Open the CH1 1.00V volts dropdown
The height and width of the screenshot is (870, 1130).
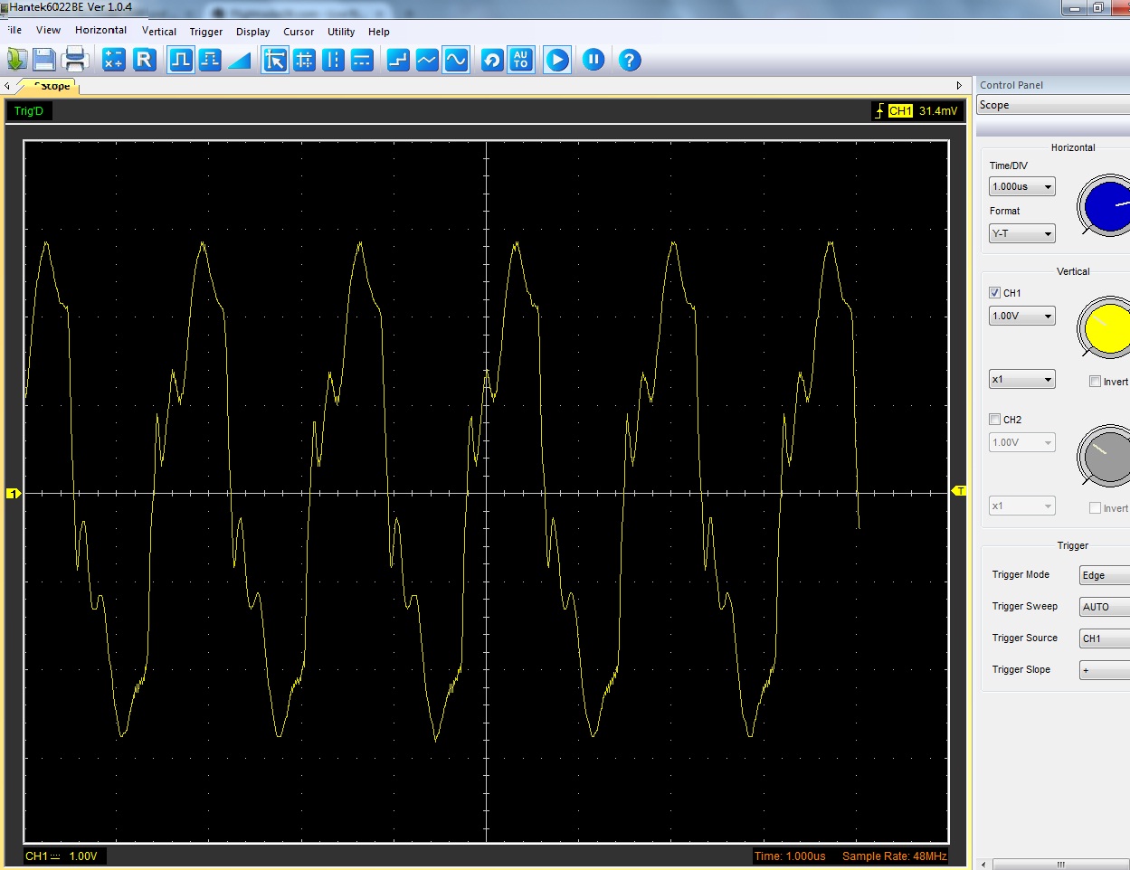(x=1022, y=316)
